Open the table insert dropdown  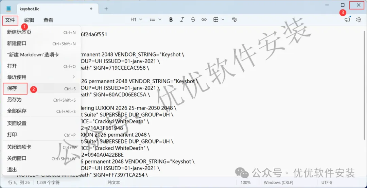(219, 20)
